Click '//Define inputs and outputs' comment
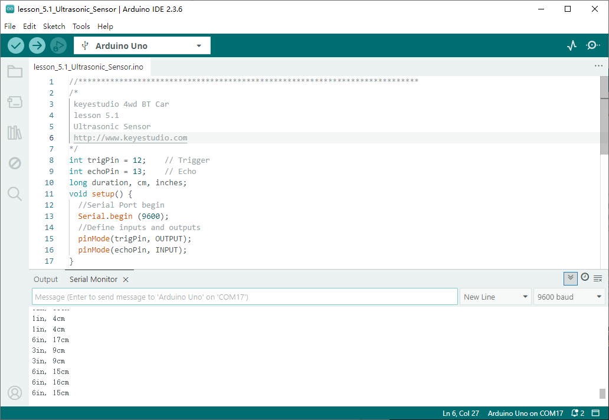609x420 pixels. [x=139, y=228]
